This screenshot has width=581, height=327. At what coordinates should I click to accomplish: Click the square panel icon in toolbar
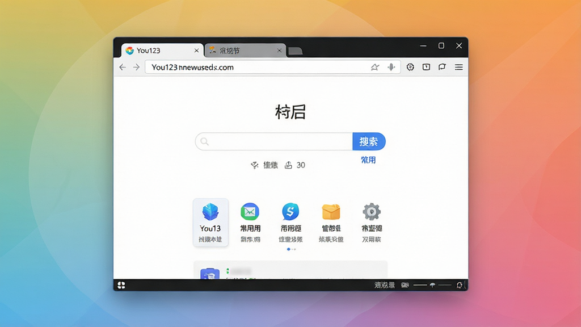point(426,67)
